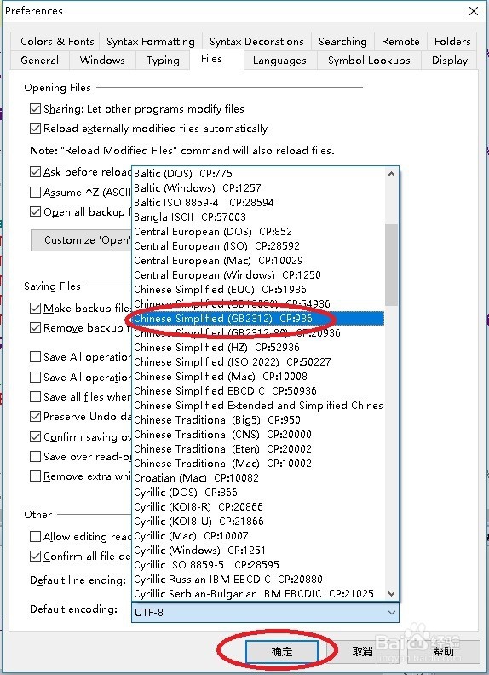Toggle Preserve Undo data checkbox
489x675 pixels.
tap(35, 416)
